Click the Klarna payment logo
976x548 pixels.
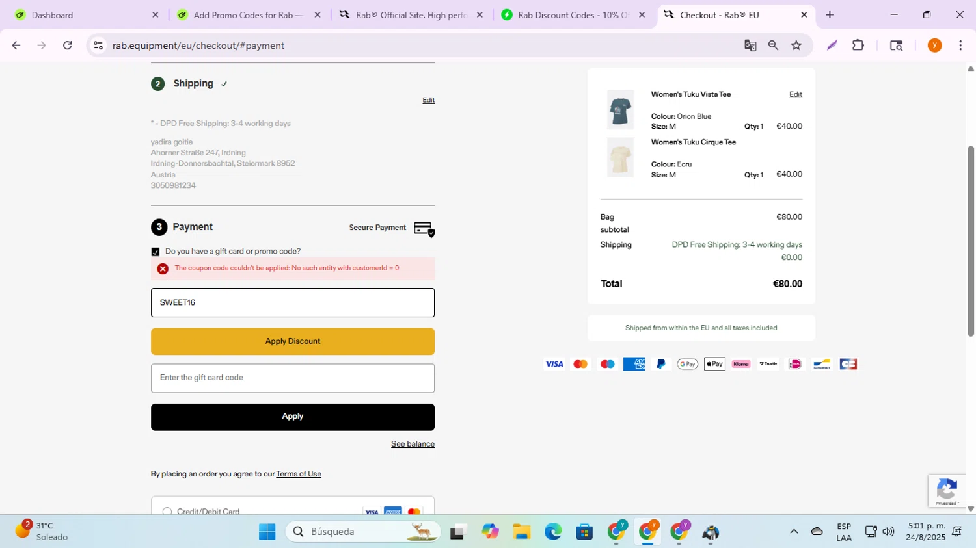741,364
